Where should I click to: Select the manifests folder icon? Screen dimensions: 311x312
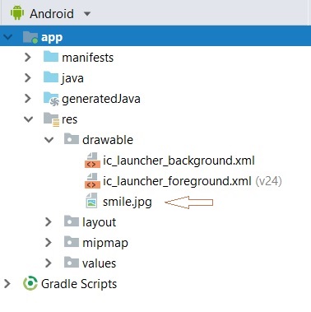[51, 57]
